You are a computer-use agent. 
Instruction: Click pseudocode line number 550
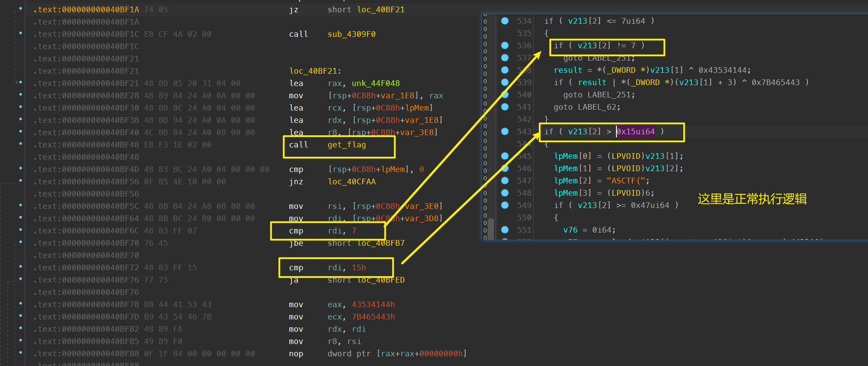tap(524, 217)
